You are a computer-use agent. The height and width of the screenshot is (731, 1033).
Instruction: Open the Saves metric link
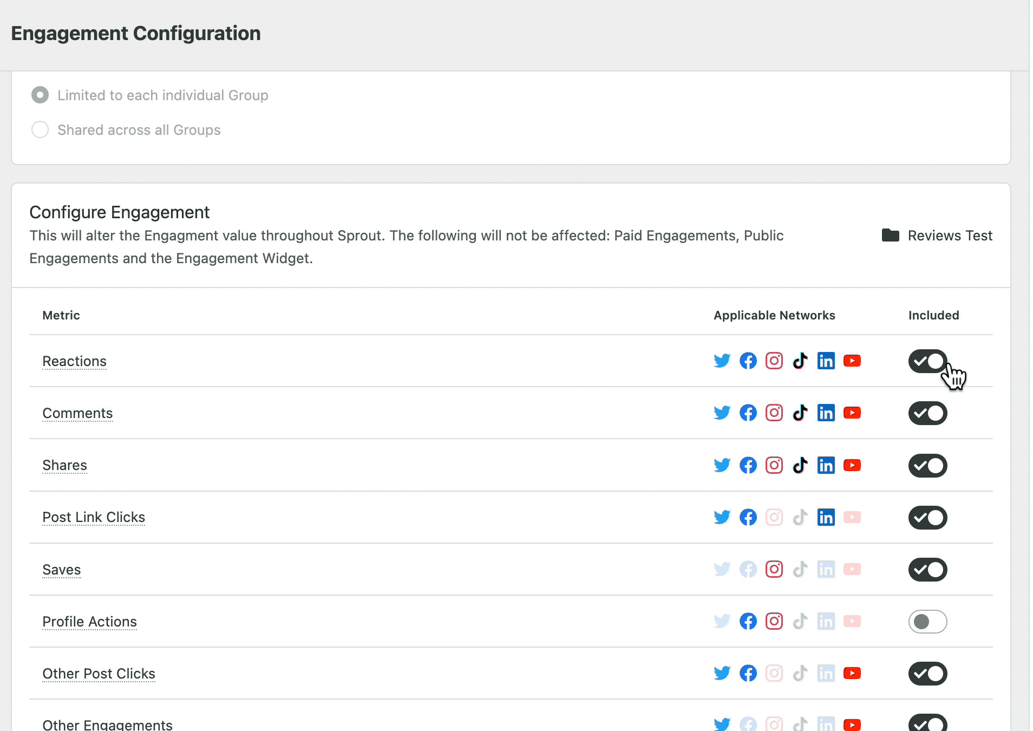coord(62,570)
